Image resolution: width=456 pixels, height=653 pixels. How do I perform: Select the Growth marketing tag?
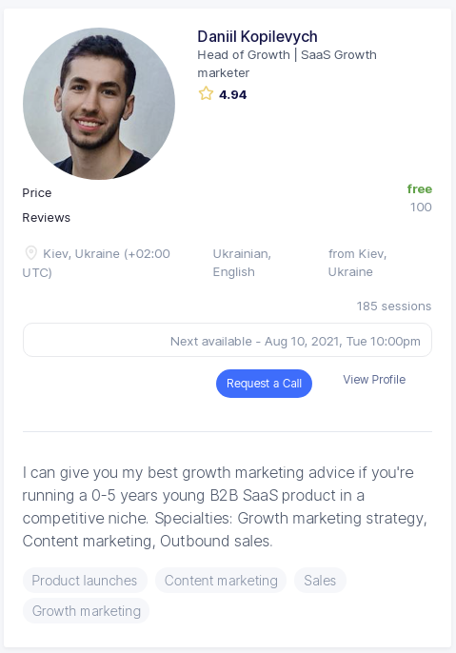[87, 610]
